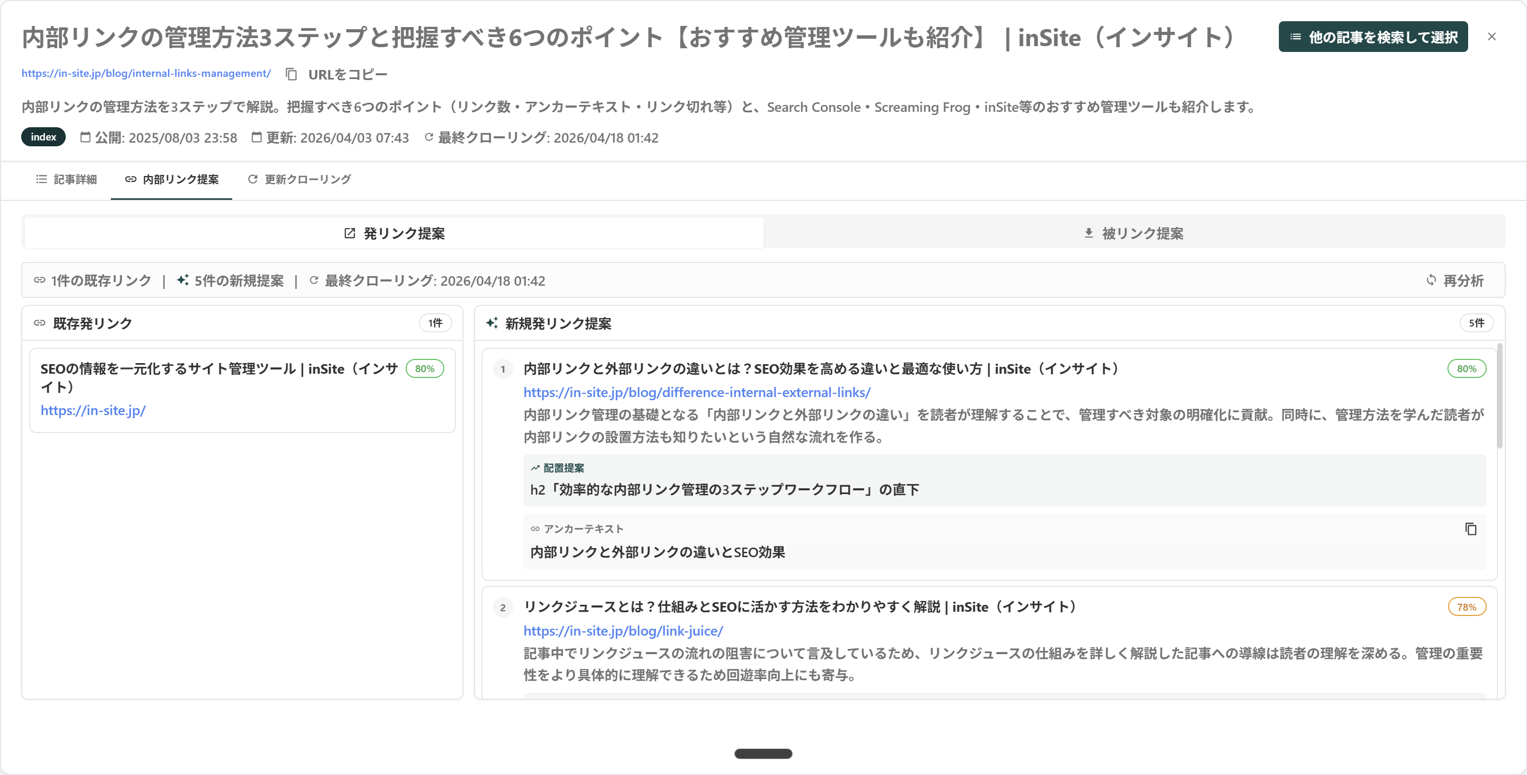This screenshot has width=1527, height=775.
Task: Click the sparkle icon beside 新規発リンク提案
Action: 493,323
